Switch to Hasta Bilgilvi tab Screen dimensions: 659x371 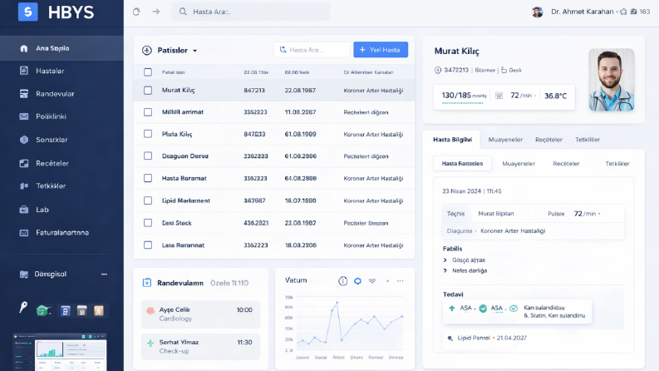coord(452,140)
